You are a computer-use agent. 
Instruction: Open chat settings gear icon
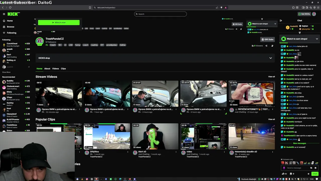308,174
